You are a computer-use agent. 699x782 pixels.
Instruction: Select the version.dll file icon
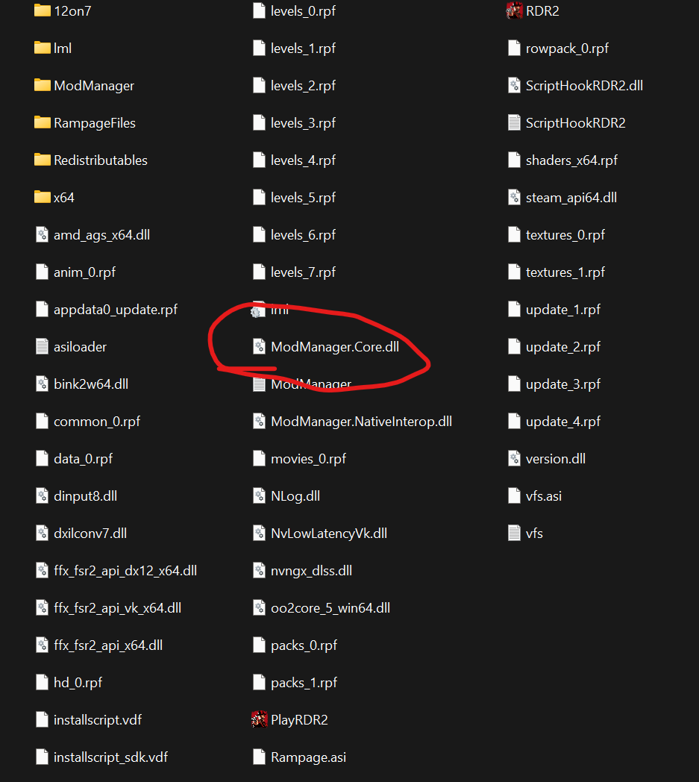point(514,458)
